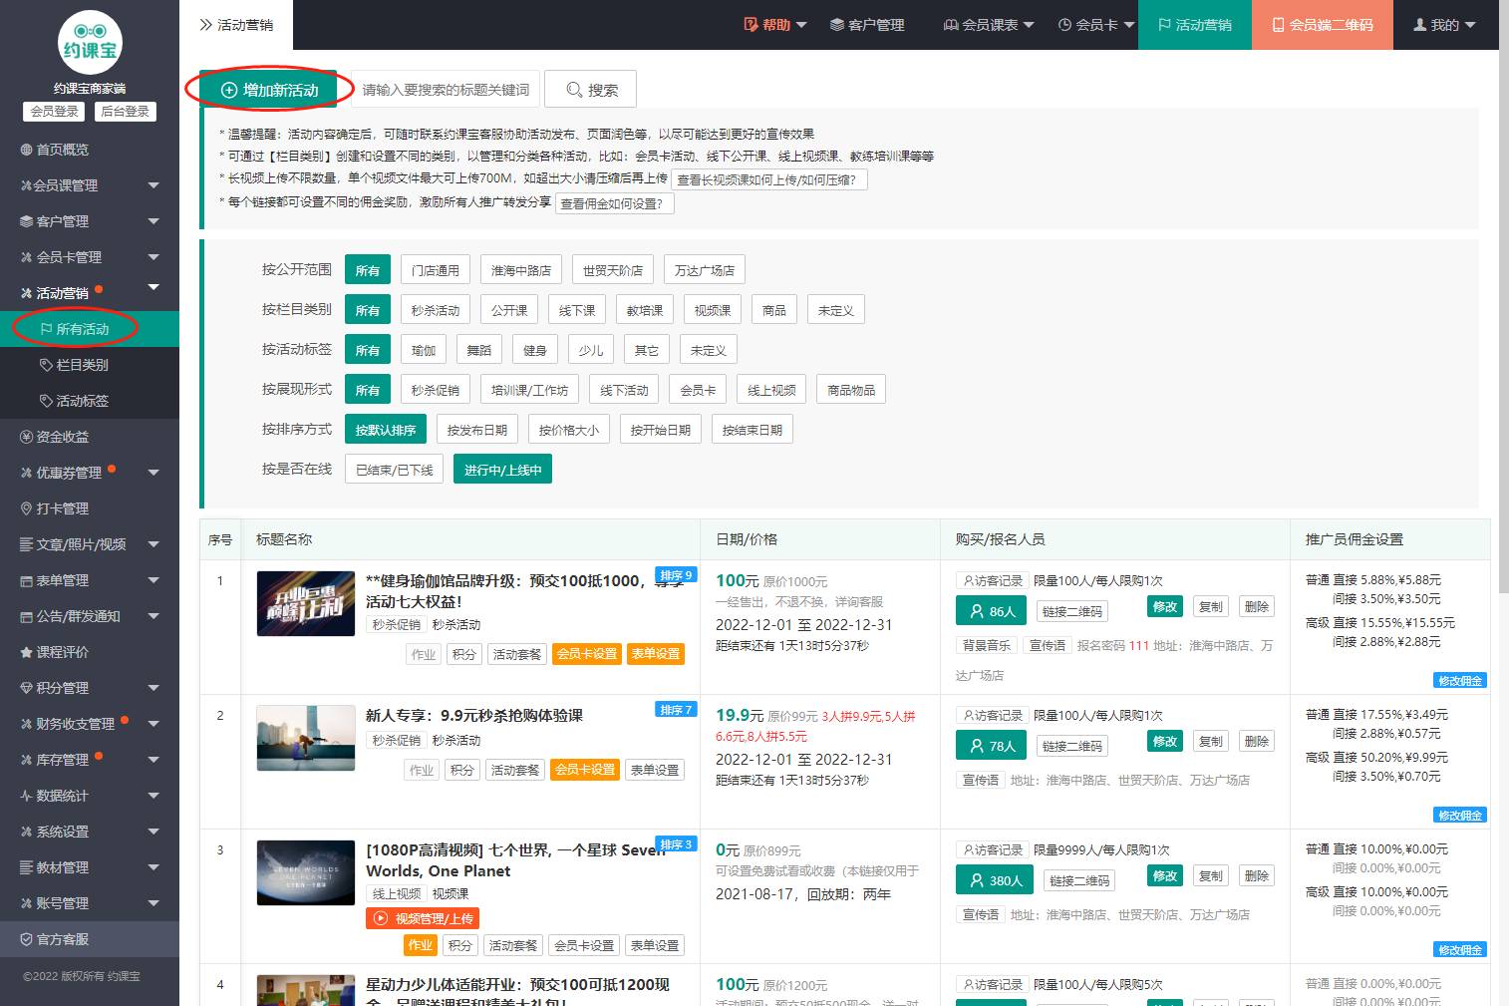Screen dimensions: 1509x1006
Task: Click 作业 button in row 3
Action: 421,945
